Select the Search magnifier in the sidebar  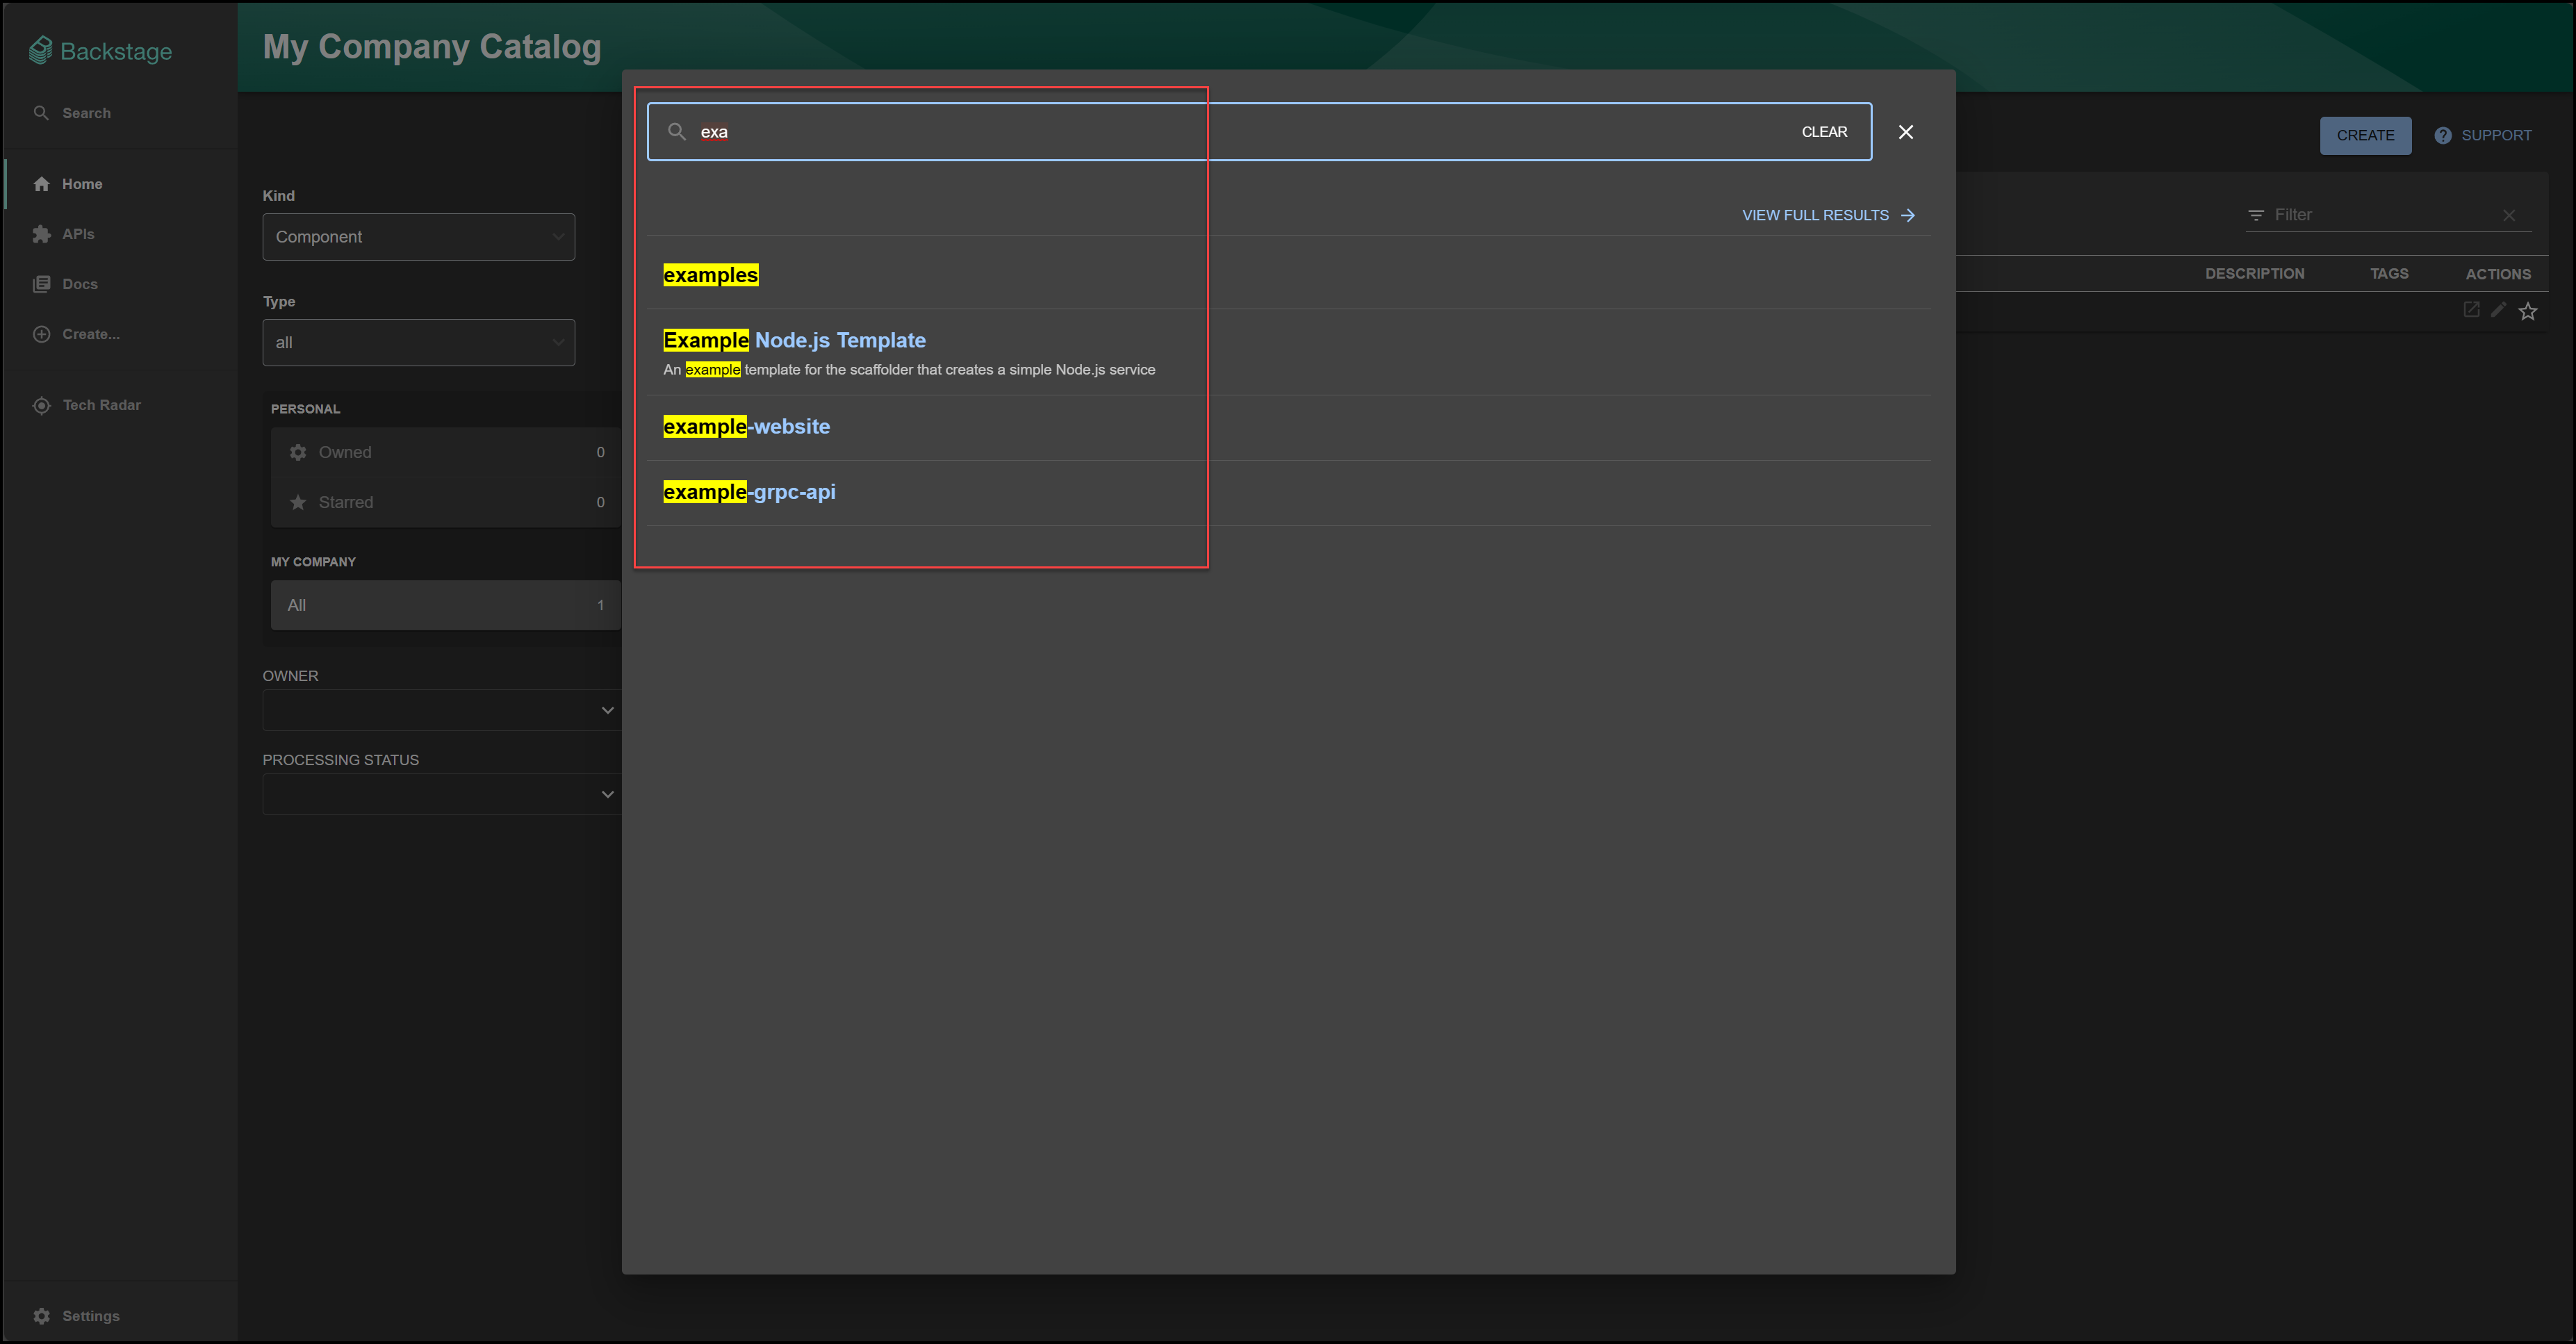pos(42,112)
